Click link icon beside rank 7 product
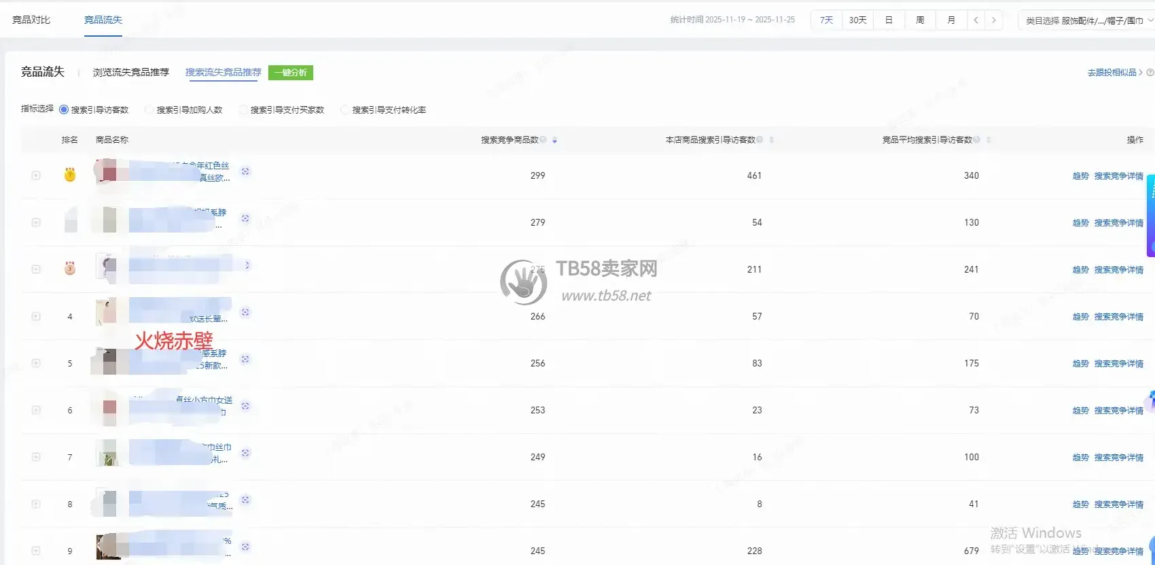The image size is (1155, 565). point(245,453)
